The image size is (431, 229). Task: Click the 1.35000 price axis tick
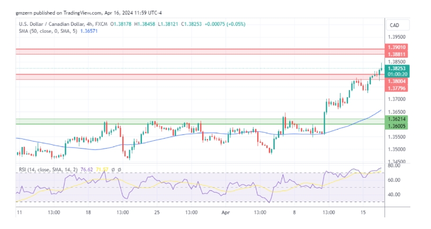(397, 149)
